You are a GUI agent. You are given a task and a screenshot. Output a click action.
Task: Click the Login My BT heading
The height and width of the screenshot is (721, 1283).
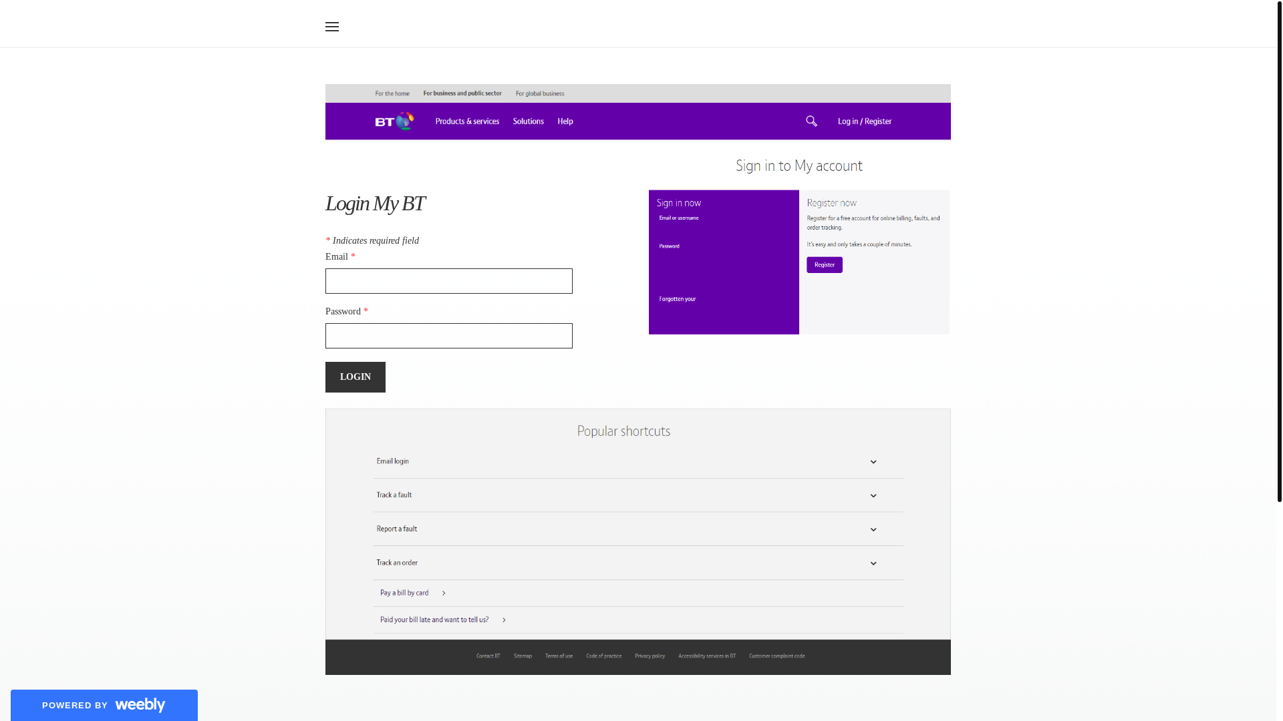(x=376, y=204)
